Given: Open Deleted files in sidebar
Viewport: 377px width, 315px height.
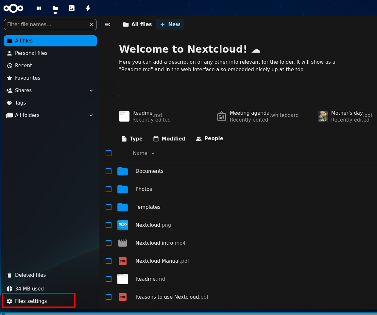Looking at the screenshot, I should [30, 275].
